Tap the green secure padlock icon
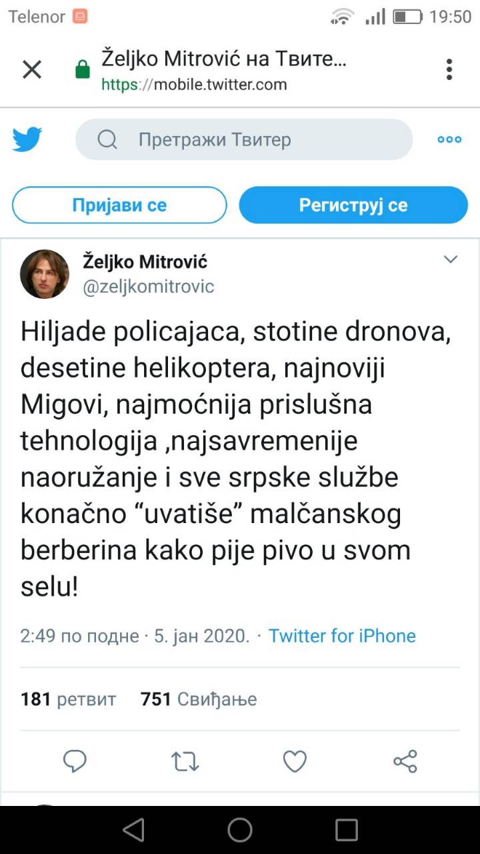 [83, 69]
